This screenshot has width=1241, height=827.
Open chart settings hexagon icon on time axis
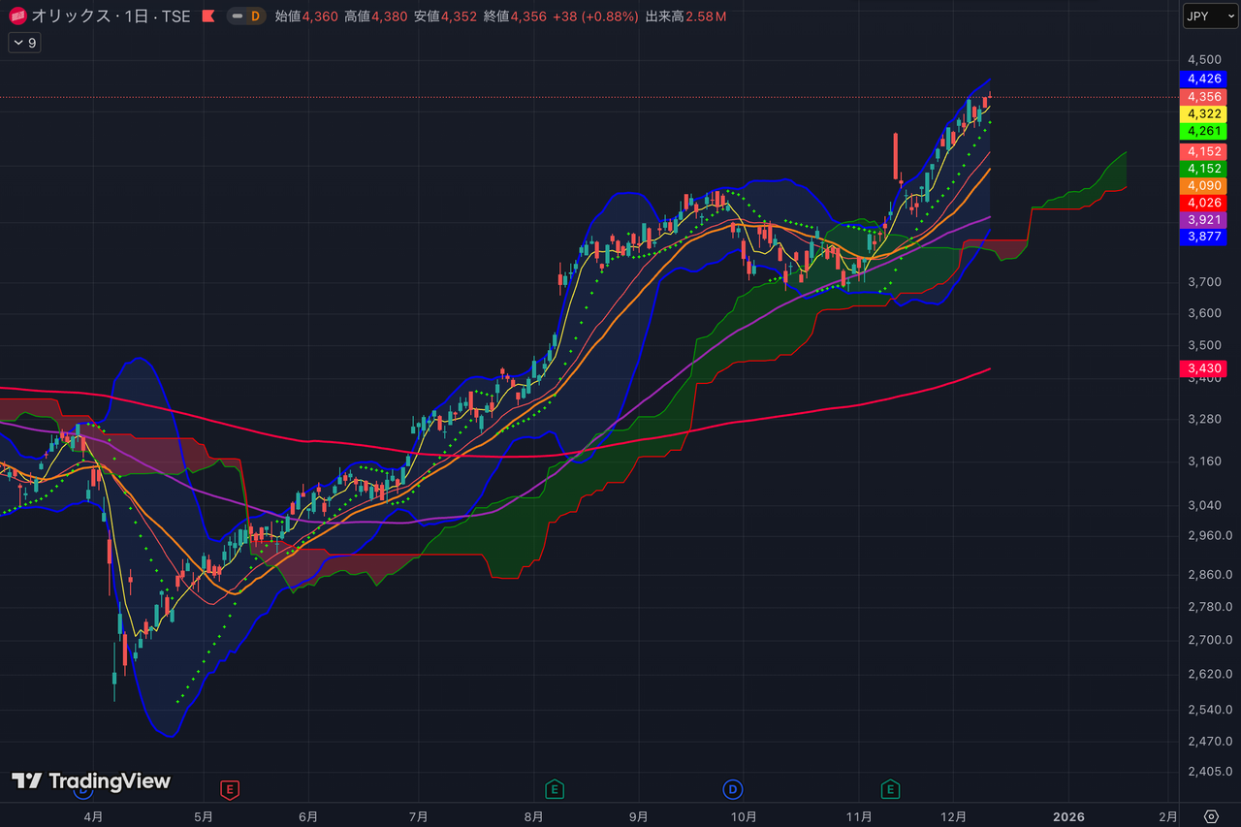point(1210,816)
